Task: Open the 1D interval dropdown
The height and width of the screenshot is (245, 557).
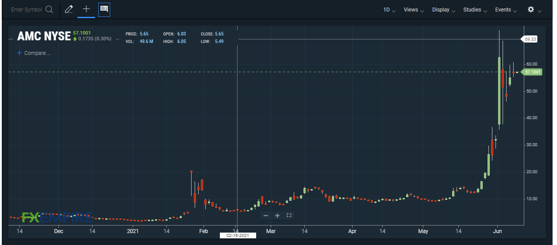Action: (389, 10)
